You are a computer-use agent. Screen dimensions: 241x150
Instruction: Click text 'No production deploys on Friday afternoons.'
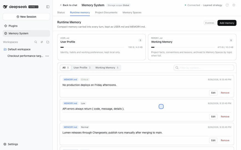90,85
